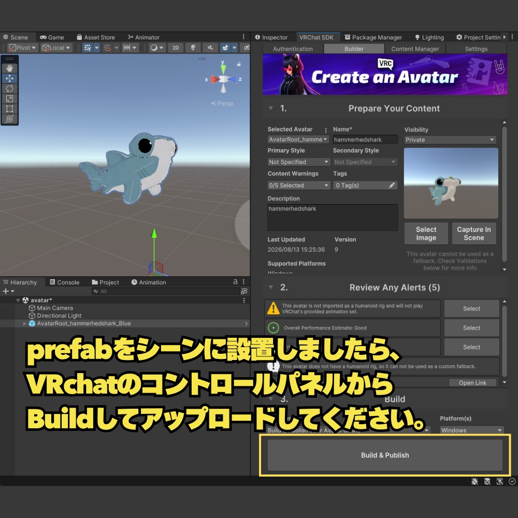
Task: Open Settings SDK tab
Action: pyautogui.click(x=476, y=49)
